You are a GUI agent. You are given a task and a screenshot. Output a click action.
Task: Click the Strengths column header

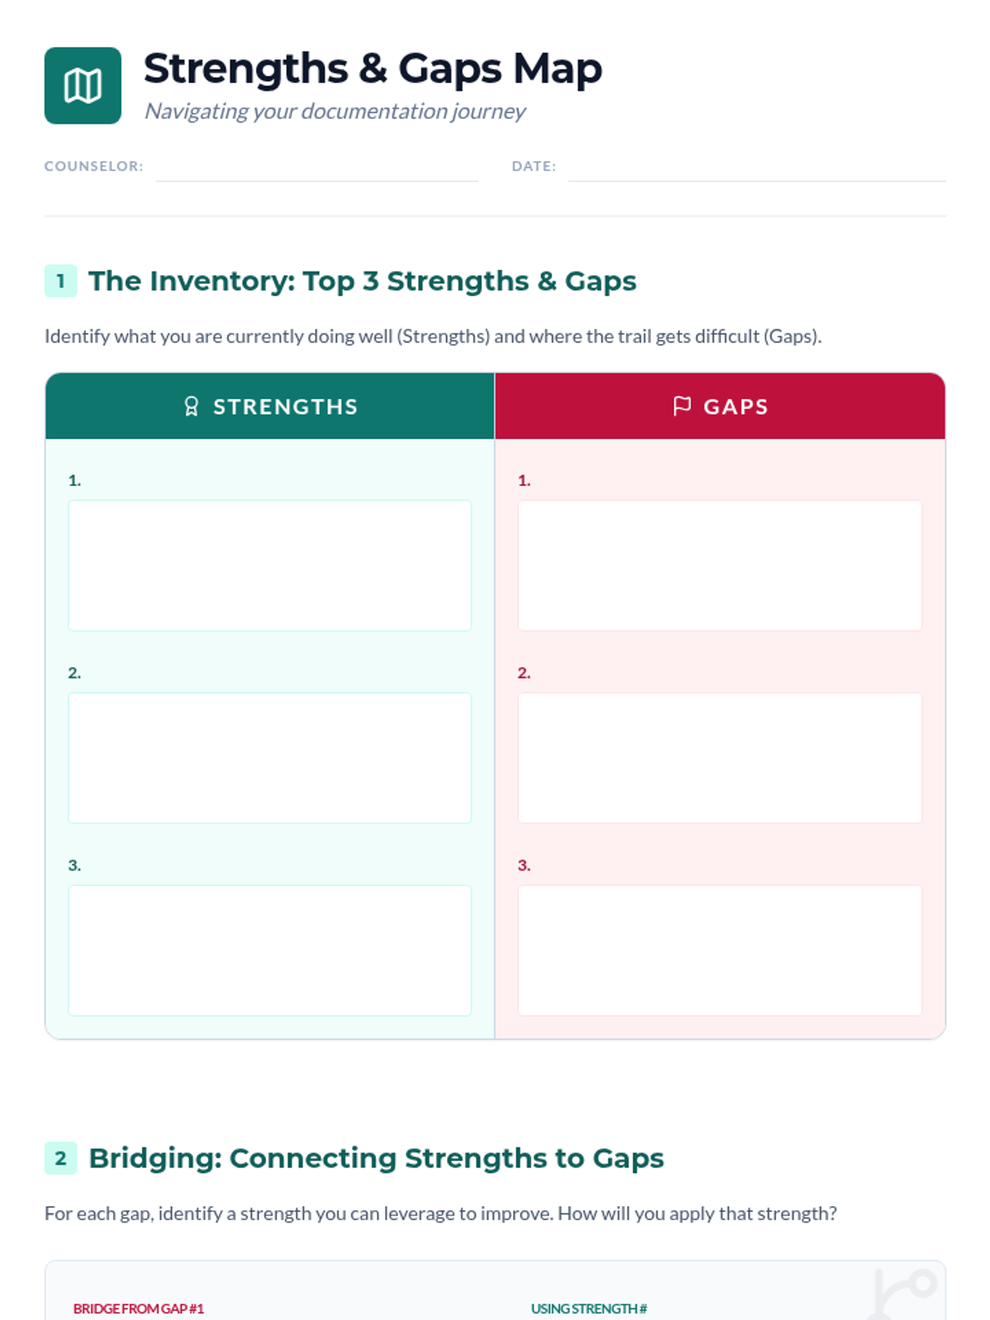(285, 407)
